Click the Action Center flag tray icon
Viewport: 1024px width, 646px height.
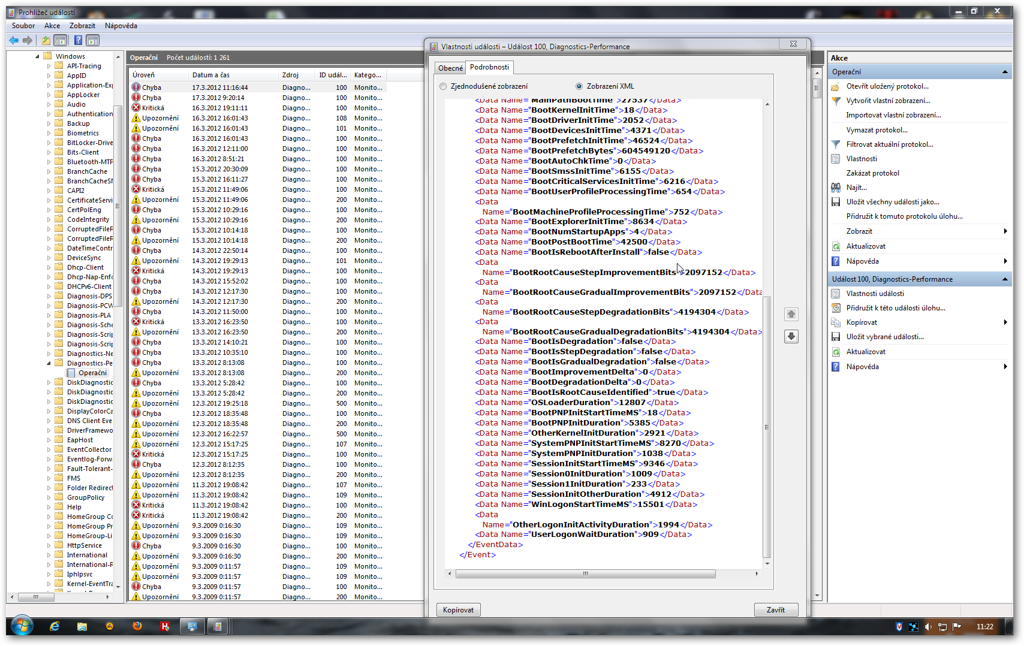957,627
